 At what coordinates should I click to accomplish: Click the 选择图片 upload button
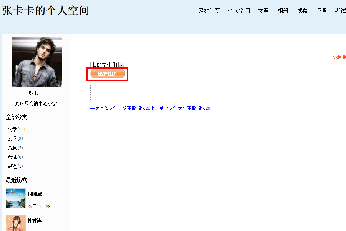(108, 74)
